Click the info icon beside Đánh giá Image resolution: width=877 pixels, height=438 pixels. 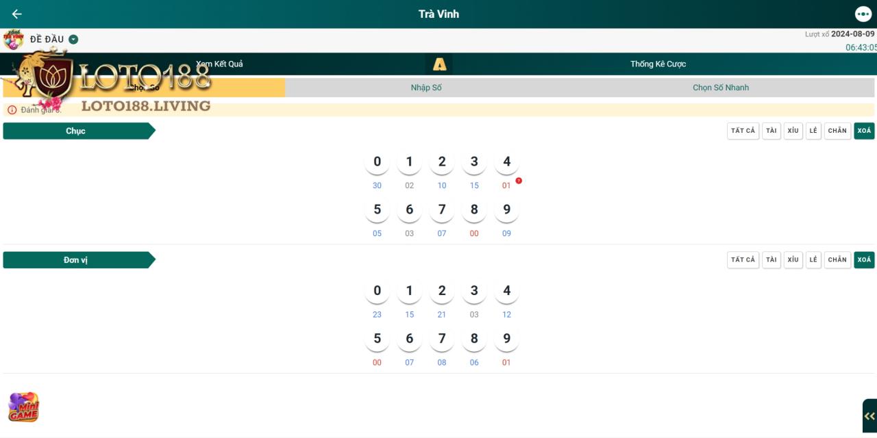click(12, 110)
